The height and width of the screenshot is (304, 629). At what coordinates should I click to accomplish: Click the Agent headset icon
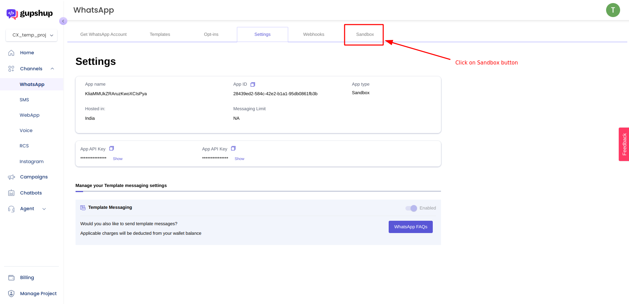(x=11, y=209)
